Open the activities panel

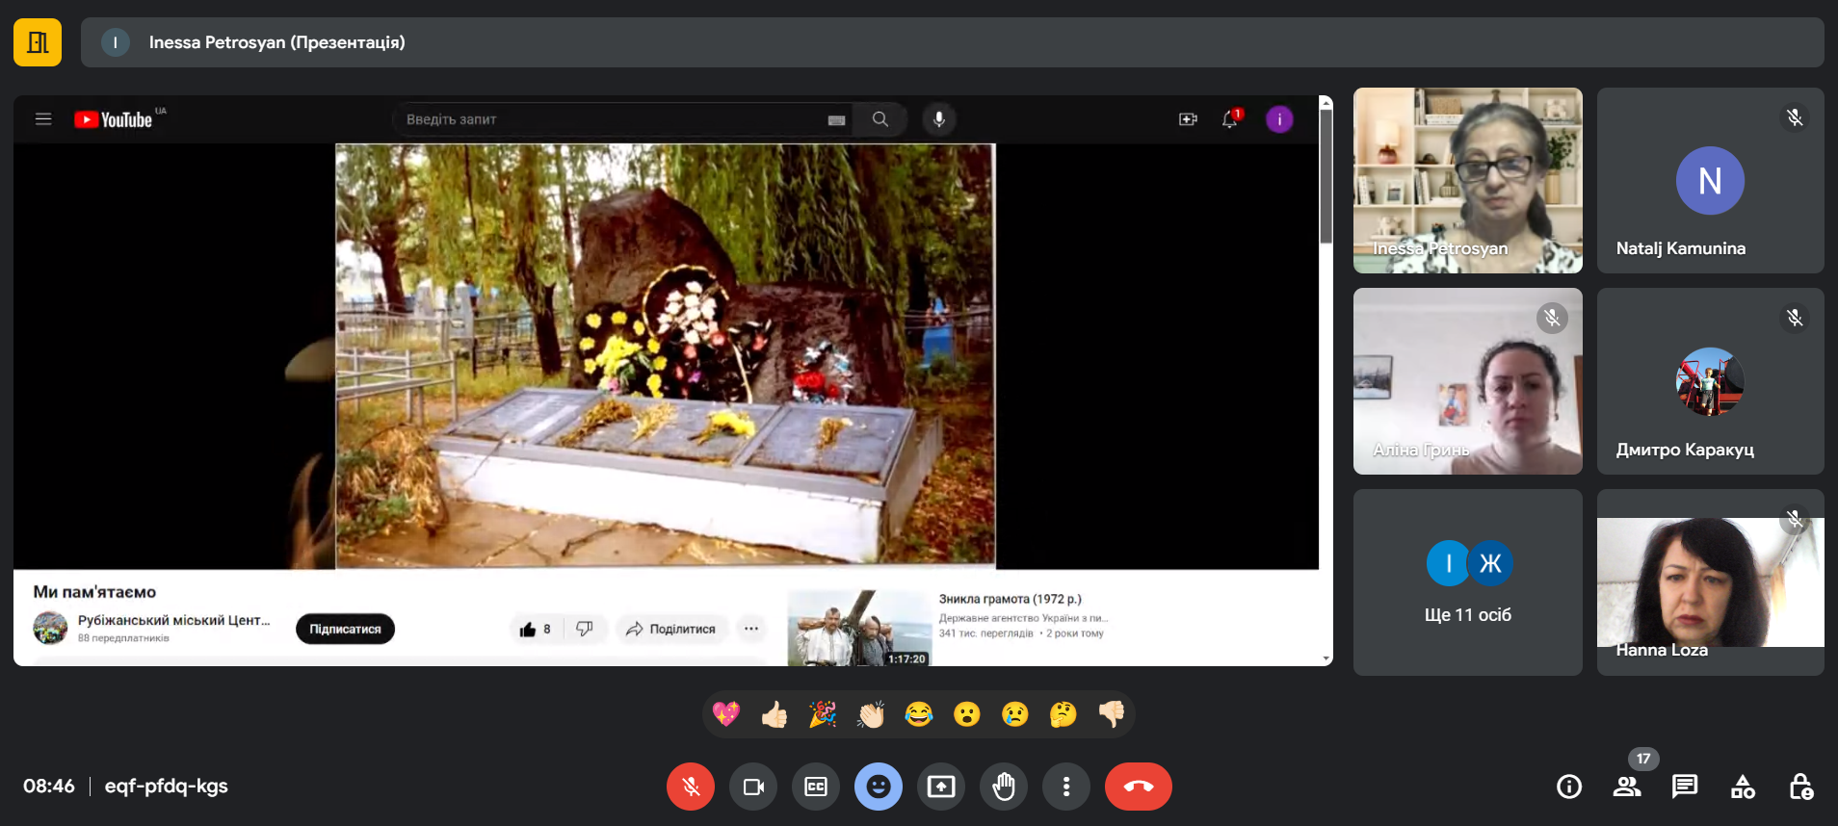[1743, 787]
